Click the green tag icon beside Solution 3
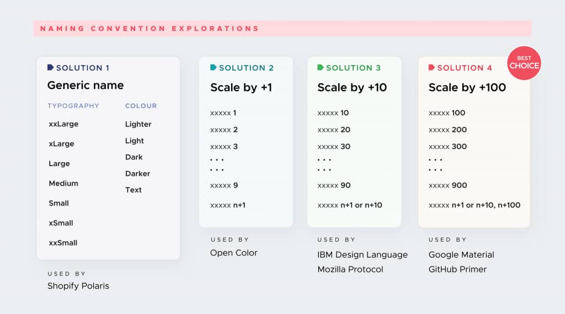565x314 pixels. click(321, 67)
